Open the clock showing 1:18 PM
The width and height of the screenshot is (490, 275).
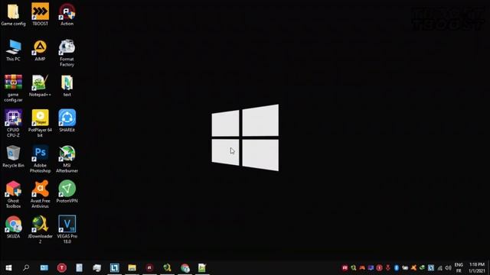click(477, 268)
